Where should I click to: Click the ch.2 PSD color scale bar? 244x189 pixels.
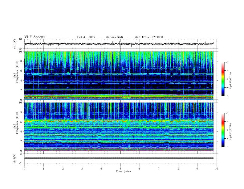coord(223,130)
